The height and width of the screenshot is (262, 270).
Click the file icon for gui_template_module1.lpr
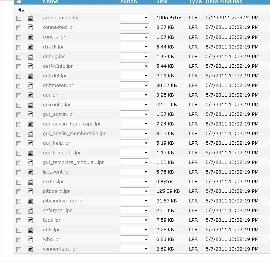pyautogui.click(x=30, y=162)
